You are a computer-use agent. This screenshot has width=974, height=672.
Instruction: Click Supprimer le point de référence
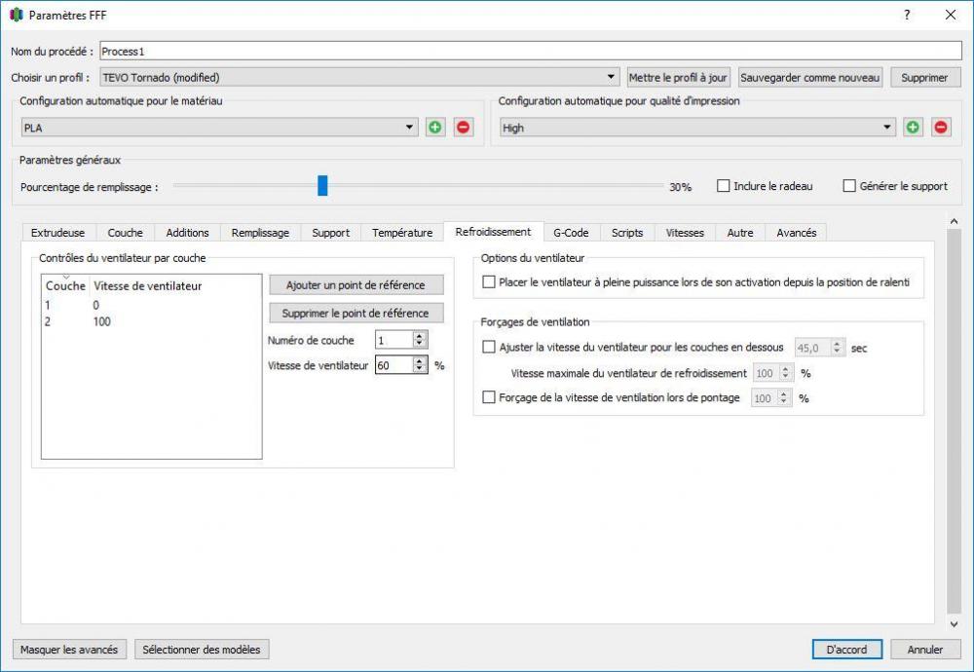[356, 313]
